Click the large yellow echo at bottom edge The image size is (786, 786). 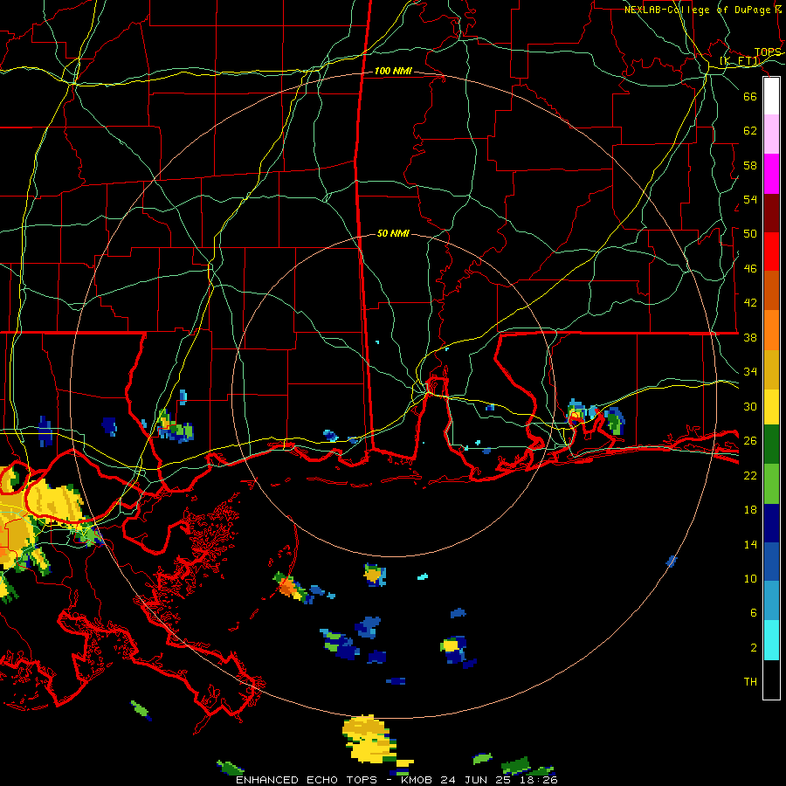369,738
